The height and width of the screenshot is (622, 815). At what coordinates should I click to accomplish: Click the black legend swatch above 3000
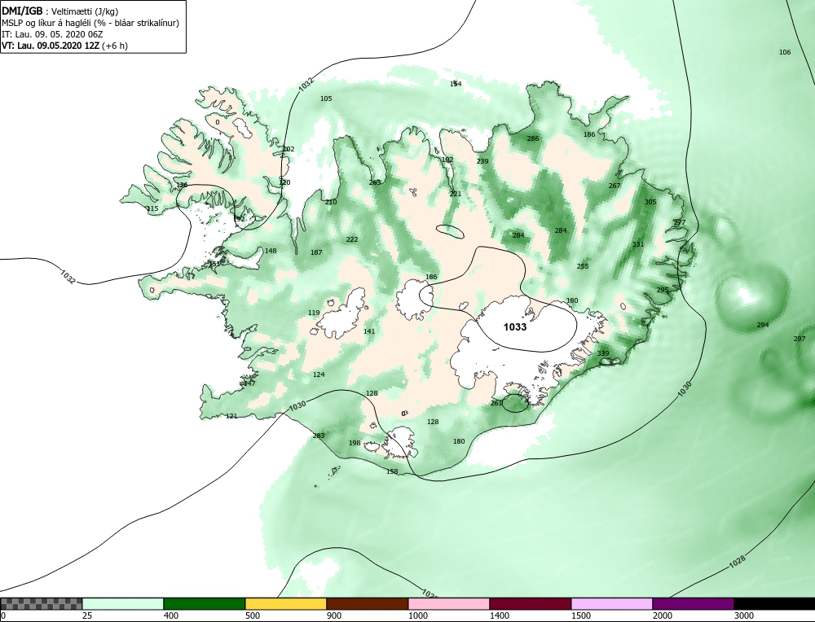[774, 603]
